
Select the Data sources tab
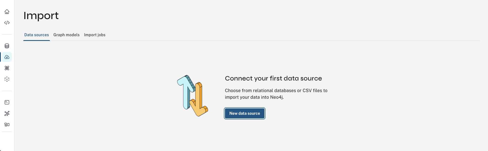pos(36,35)
